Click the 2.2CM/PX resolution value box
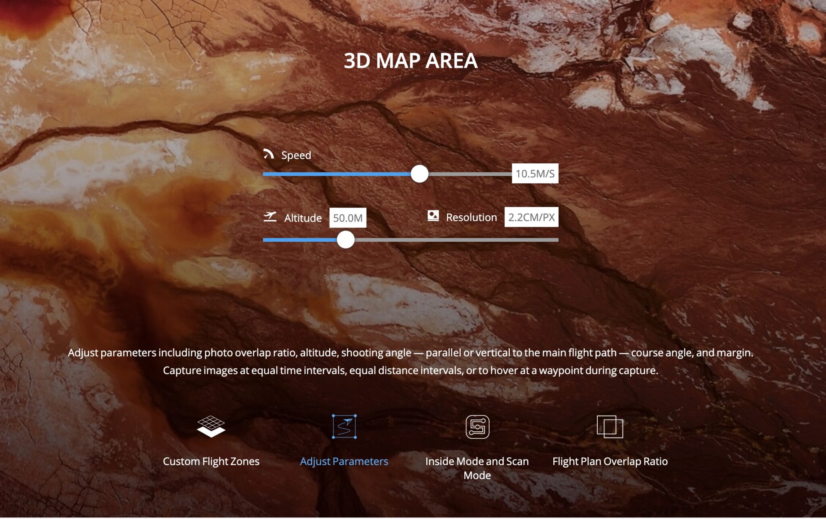Screen dimensions: 826x519 (531, 217)
